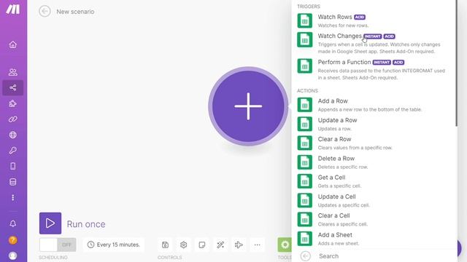The height and width of the screenshot is (262, 467).
Task: Select the Get a Cell action
Action: pyautogui.click(x=374, y=181)
